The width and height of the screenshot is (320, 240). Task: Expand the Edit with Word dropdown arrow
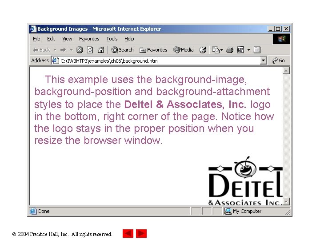pyautogui.click(x=248, y=50)
